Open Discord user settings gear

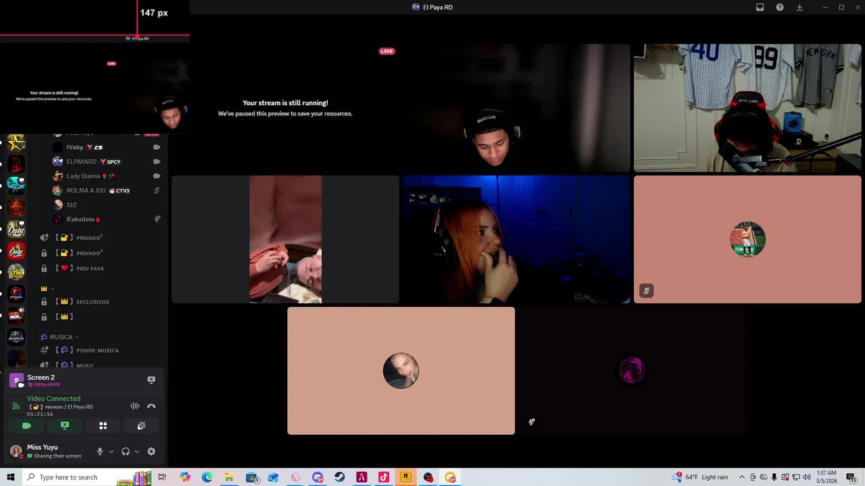click(x=151, y=452)
